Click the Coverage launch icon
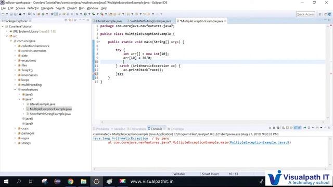Screen dimensions: 333x187 pyautogui.click(x=94, y=14)
